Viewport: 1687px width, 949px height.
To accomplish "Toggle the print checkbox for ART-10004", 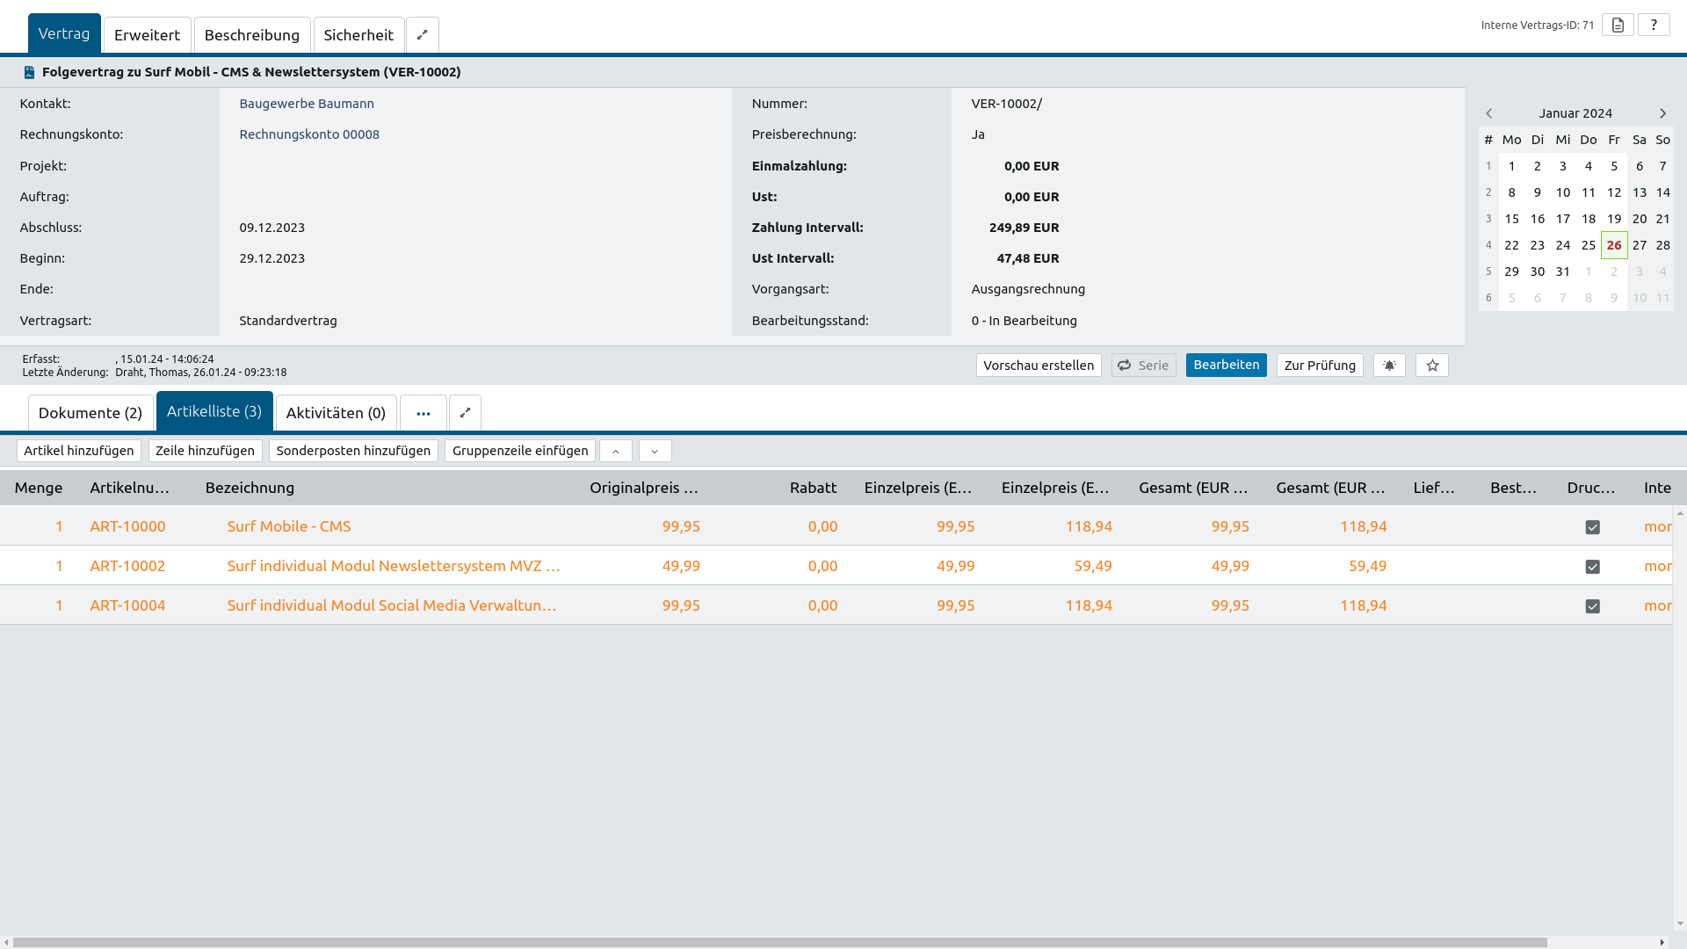I will pyautogui.click(x=1592, y=606).
